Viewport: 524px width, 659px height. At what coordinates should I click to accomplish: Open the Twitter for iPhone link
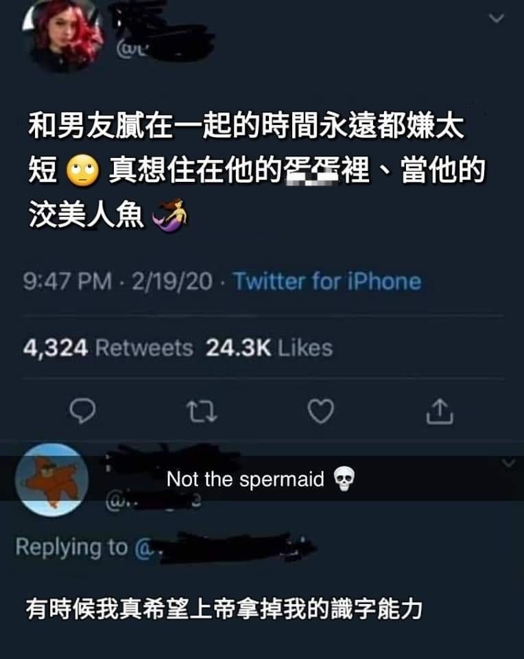click(x=327, y=281)
